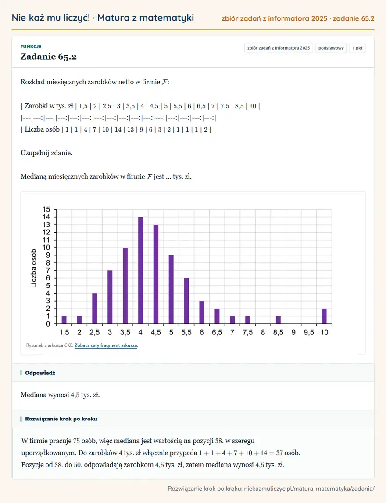Click the chart bar above 1,5
The height and width of the screenshot is (503, 386).
pos(64,320)
